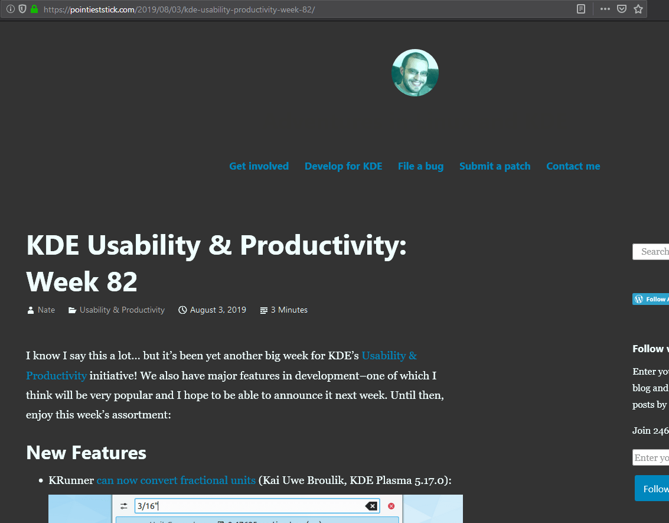Open the Submit a patch menu link
The width and height of the screenshot is (669, 523).
[x=495, y=166]
